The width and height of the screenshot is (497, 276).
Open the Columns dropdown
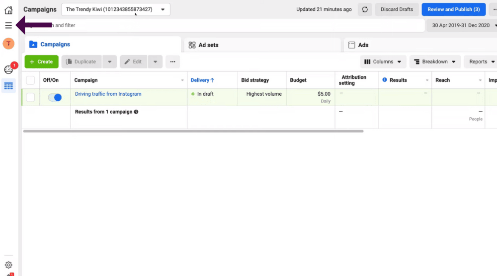tap(383, 62)
